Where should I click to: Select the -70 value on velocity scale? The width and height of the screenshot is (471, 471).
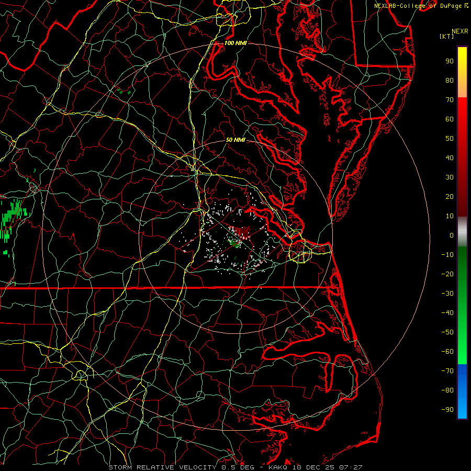point(447,371)
